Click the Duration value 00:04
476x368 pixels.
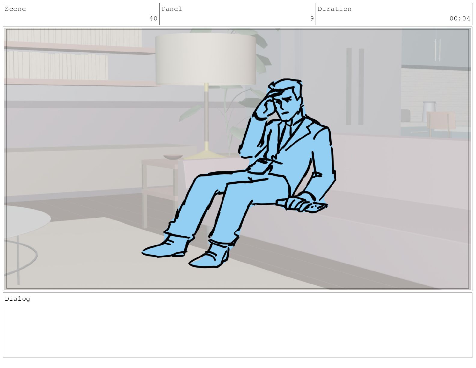(460, 19)
